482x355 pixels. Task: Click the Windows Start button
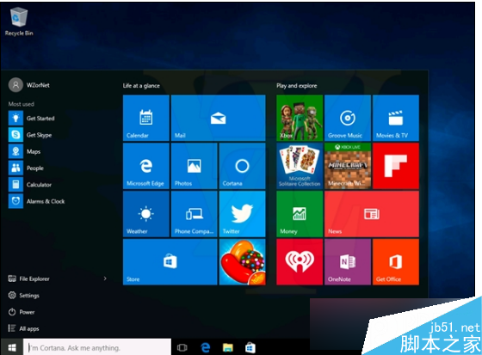12,347
